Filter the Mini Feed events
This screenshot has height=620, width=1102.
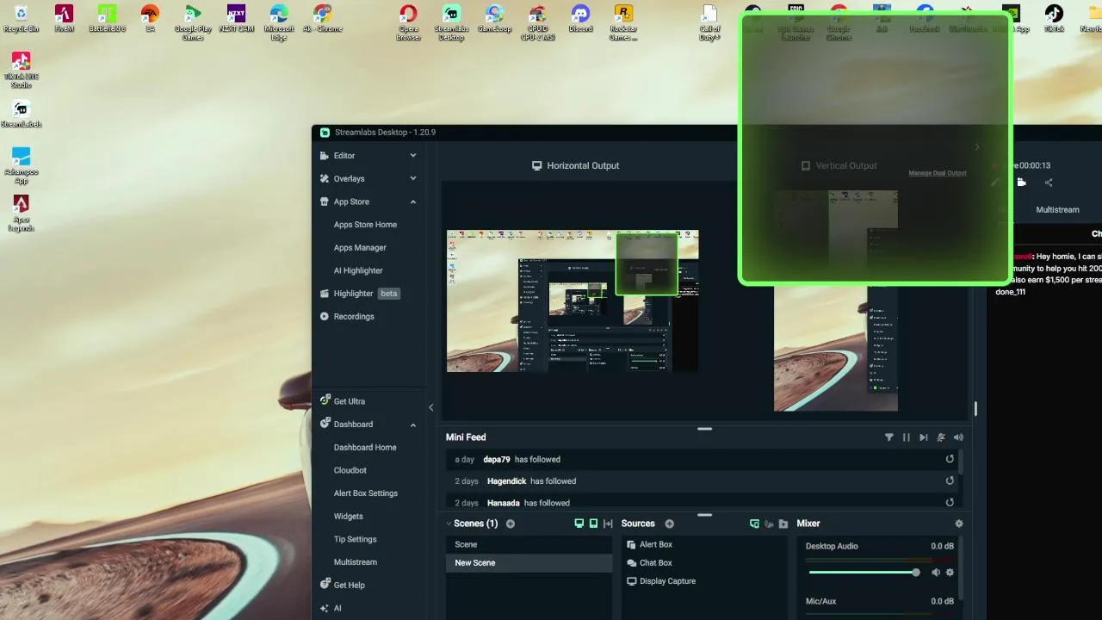pyautogui.click(x=889, y=437)
